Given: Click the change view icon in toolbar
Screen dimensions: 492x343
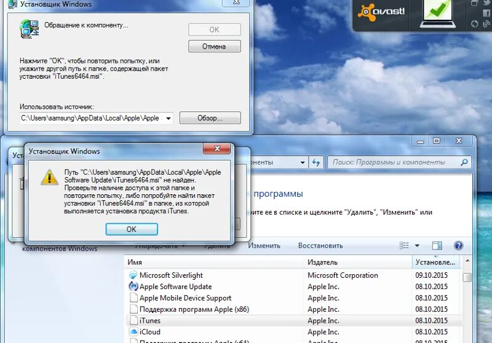Looking at the screenshot, I should [x=404, y=245].
